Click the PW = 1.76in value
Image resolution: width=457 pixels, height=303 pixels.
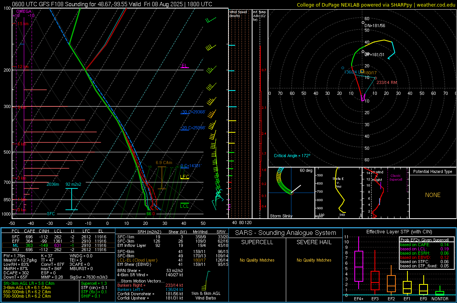[x=14, y=256]
